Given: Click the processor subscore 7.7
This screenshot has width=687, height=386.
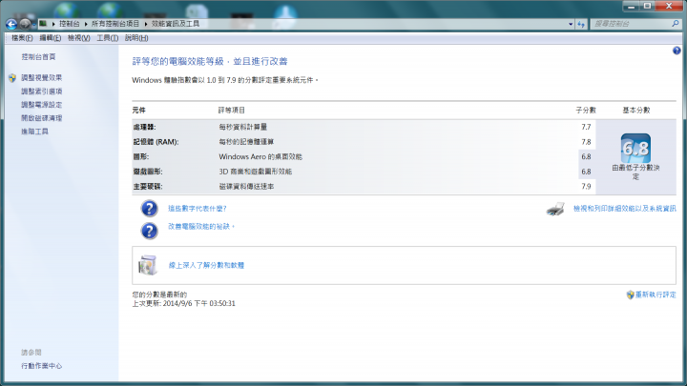Looking at the screenshot, I should pos(586,127).
